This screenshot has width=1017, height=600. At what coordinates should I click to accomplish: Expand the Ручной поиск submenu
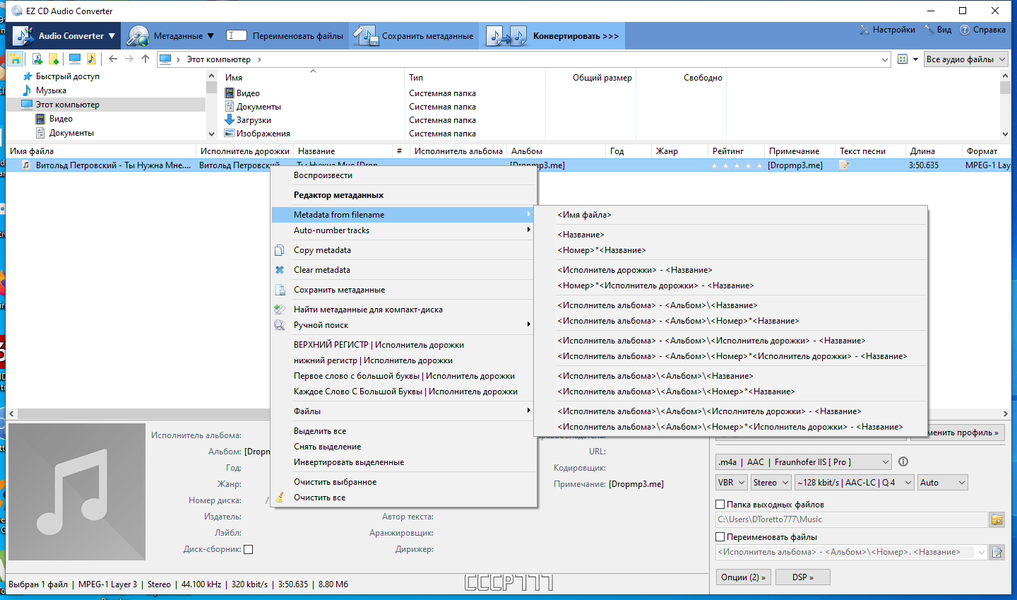tap(404, 325)
